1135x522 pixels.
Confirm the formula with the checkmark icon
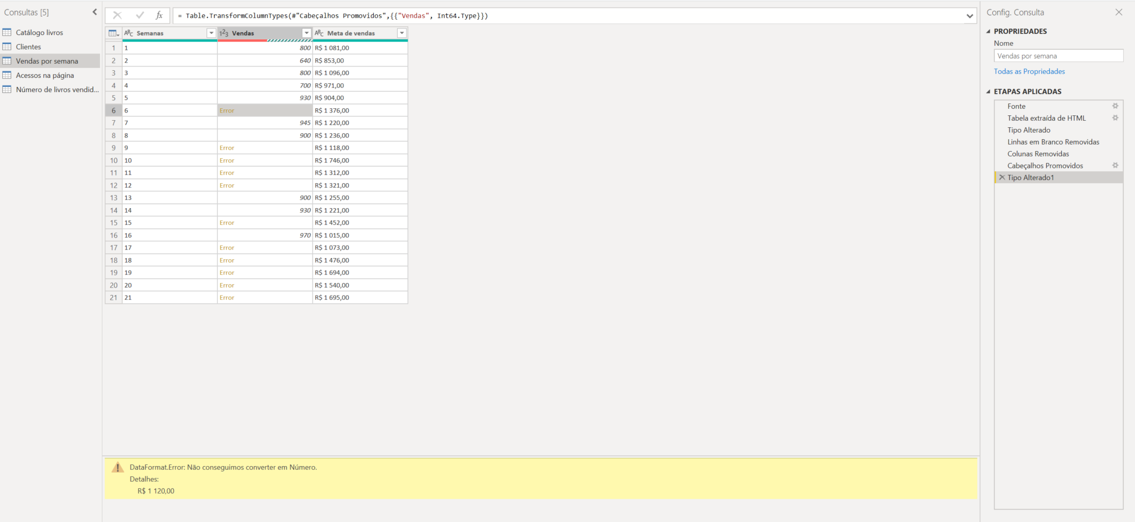tap(140, 15)
